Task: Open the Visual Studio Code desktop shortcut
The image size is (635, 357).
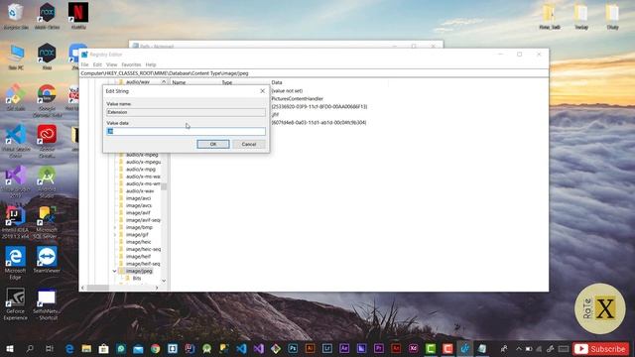Action: pyautogui.click(x=16, y=141)
